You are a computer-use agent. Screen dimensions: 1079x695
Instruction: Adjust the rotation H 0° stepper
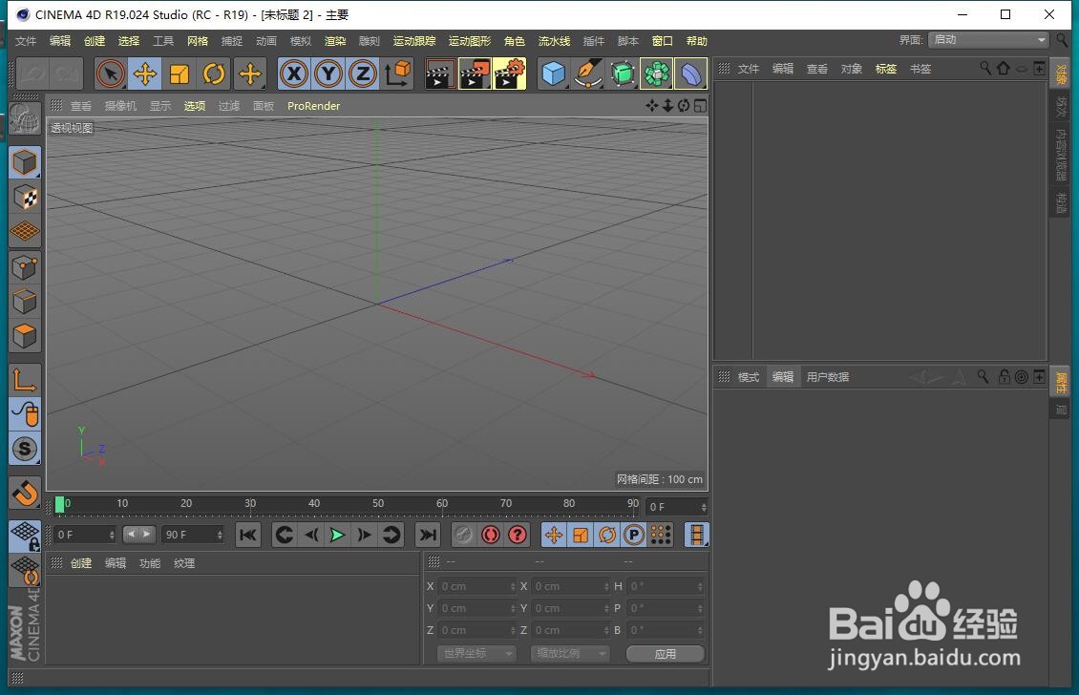point(700,586)
